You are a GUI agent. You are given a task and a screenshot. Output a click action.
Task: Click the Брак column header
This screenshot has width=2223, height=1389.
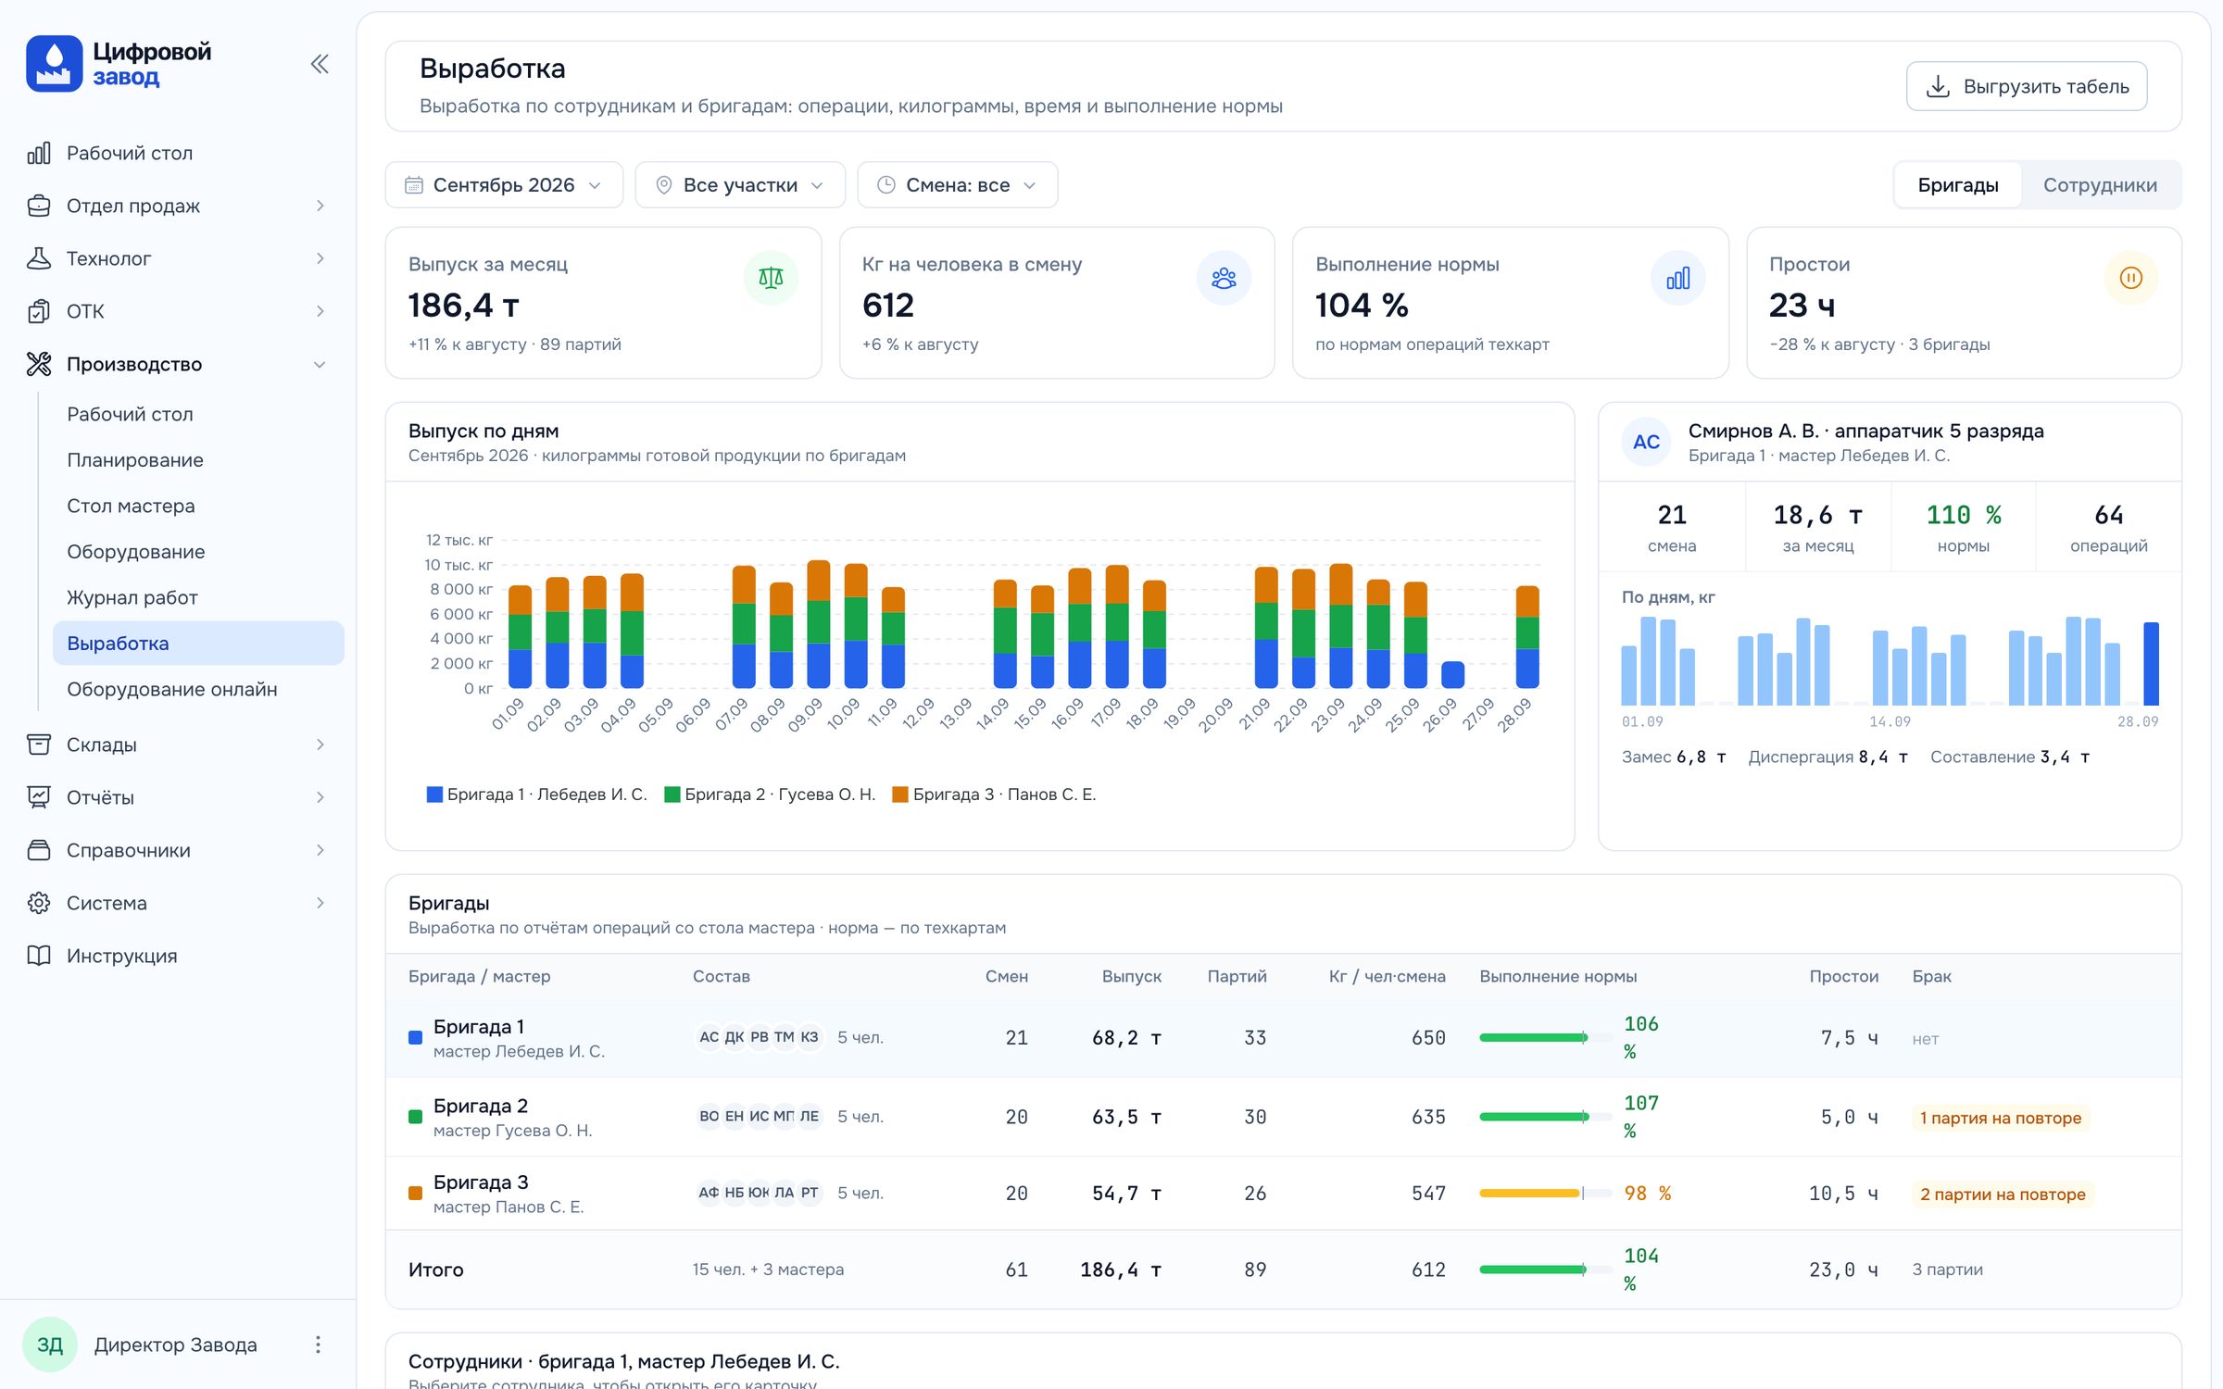tap(1931, 976)
